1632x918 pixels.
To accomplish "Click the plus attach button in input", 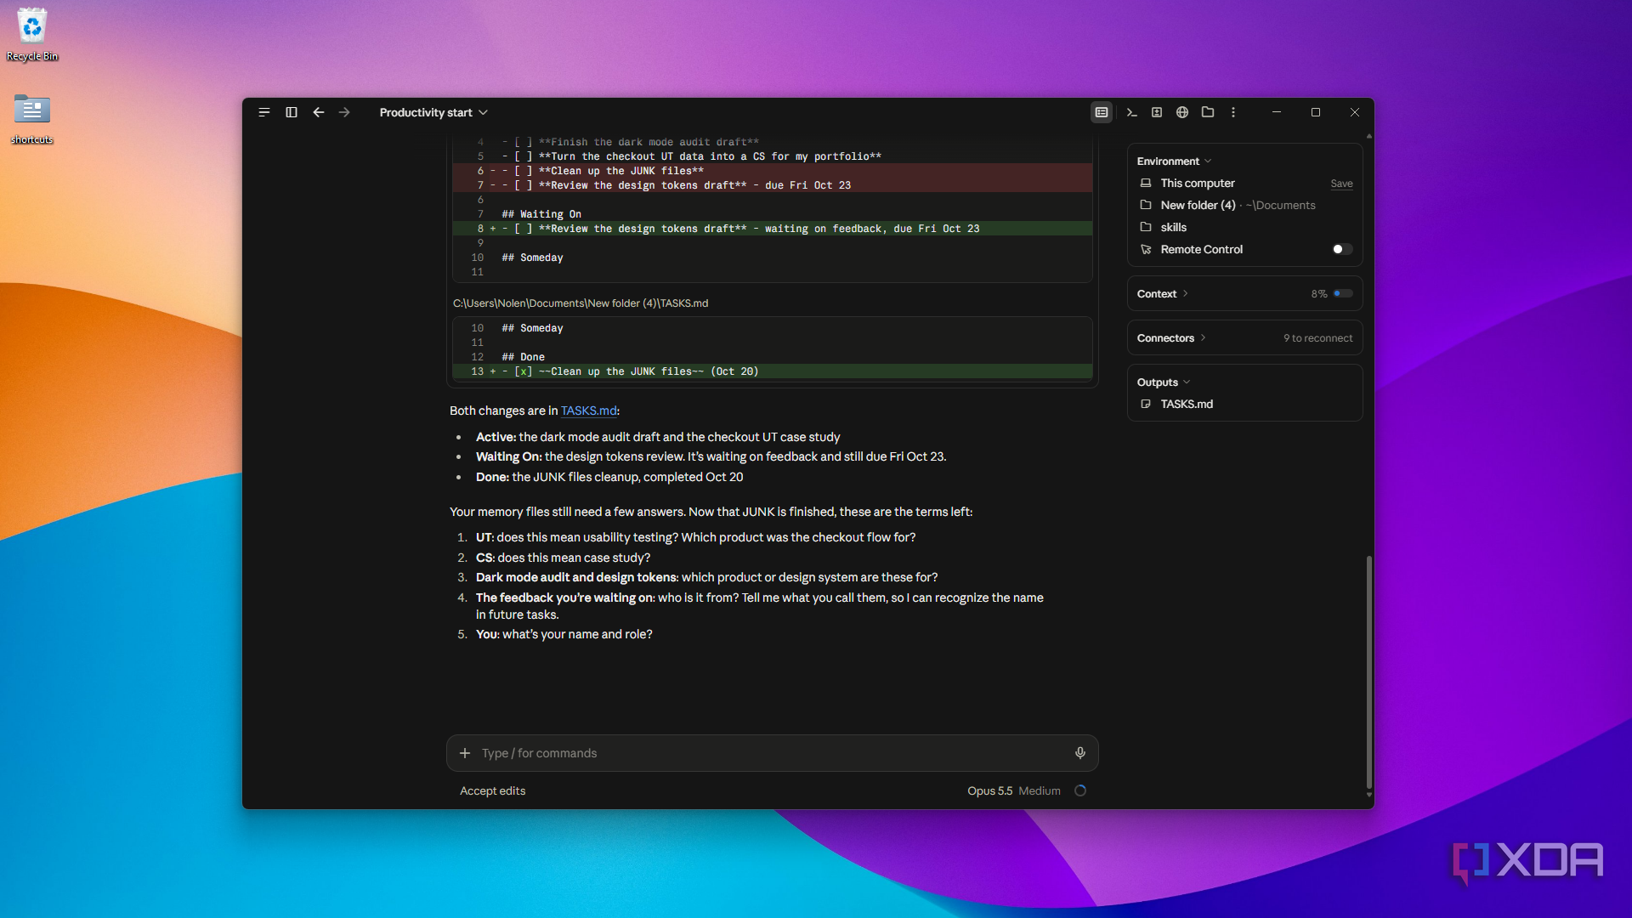I will click(x=465, y=753).
